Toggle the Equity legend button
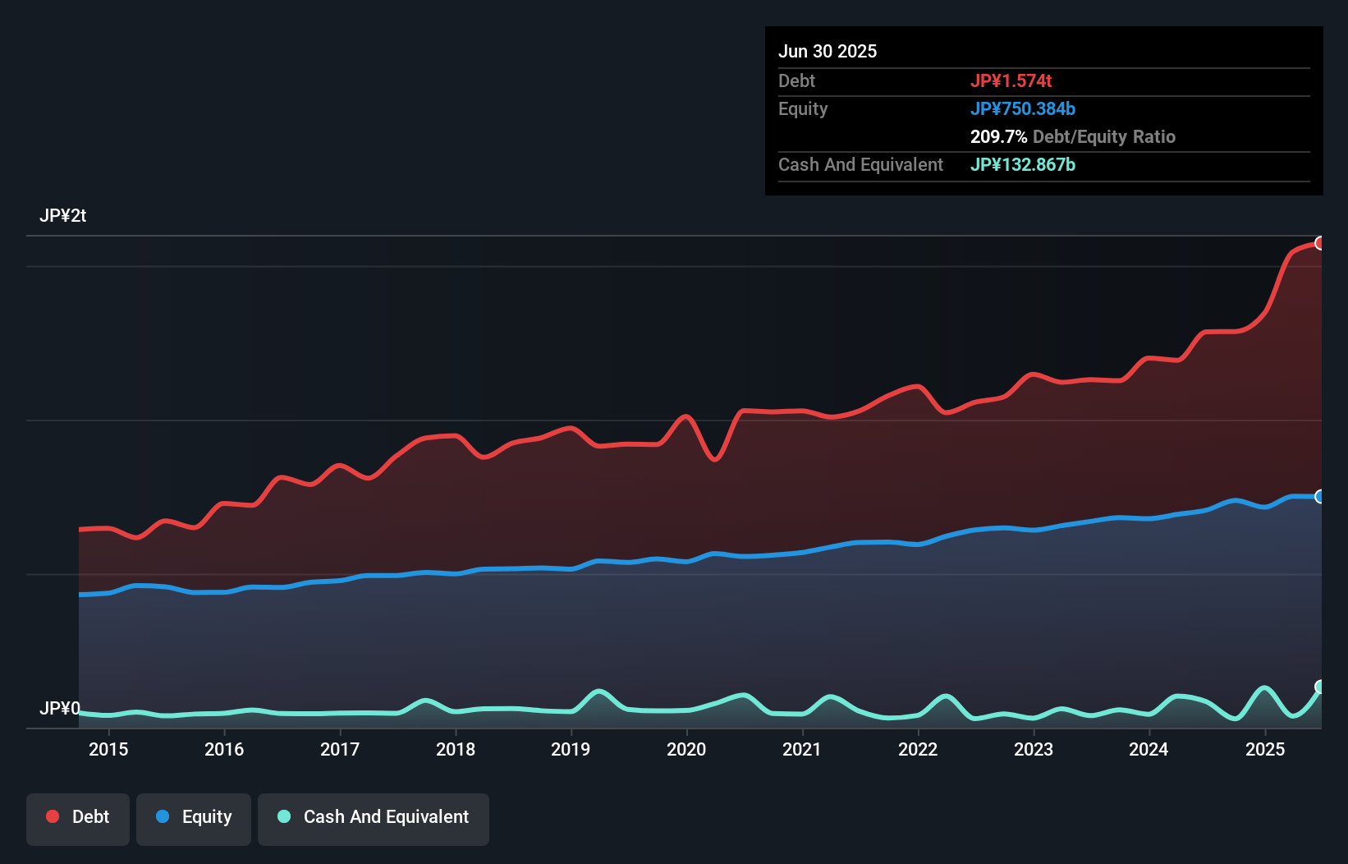 click(194, 817)
